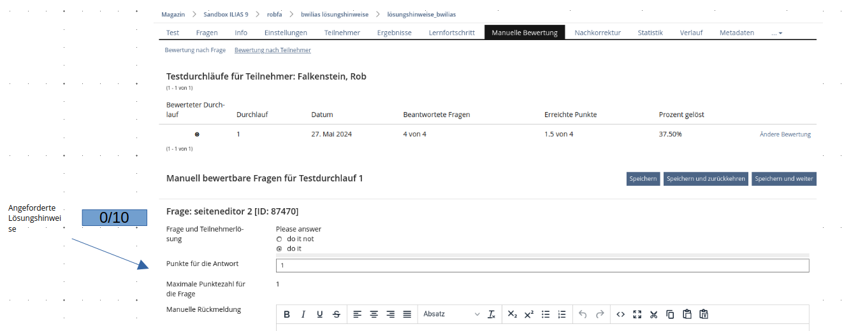
Task: Select the scored pass radio for Durchlauf 1
Action: (x=197, y=134)
